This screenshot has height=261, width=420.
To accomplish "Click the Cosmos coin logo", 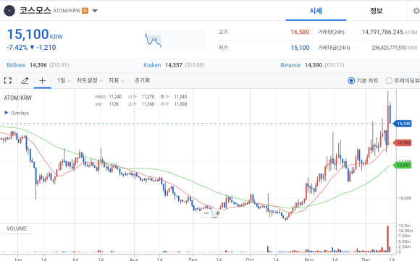I will (9, 11).
